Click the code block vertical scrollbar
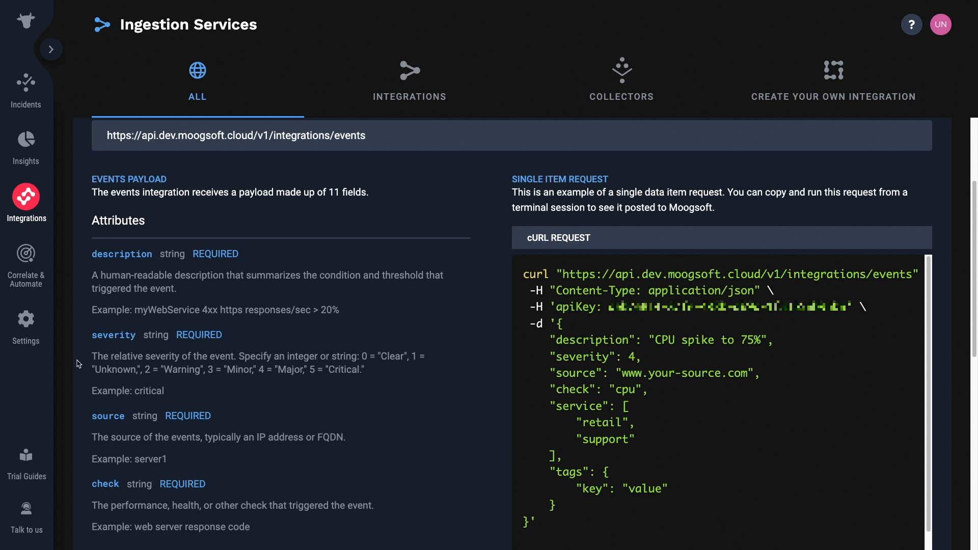 tap(928, 393)
